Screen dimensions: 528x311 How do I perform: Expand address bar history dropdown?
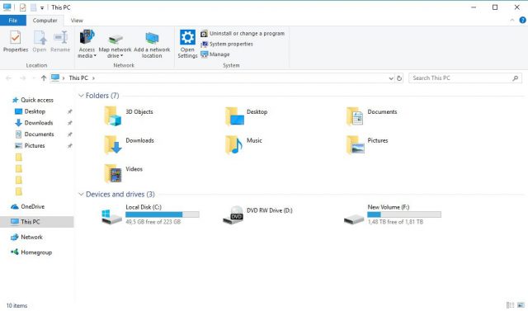pos(391,78)
